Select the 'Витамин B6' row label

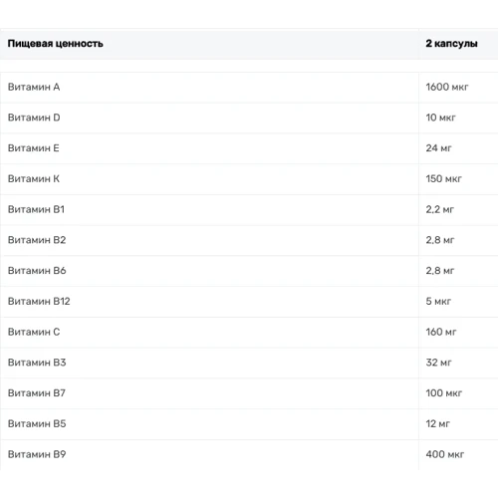[37, 271]
